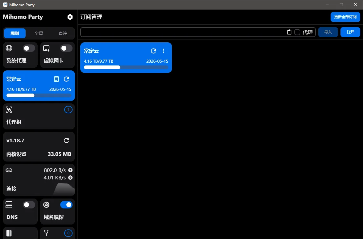Click the 代理组 count badge showing 1
This screenshot has width=363, height=239.
pos(68,110)
